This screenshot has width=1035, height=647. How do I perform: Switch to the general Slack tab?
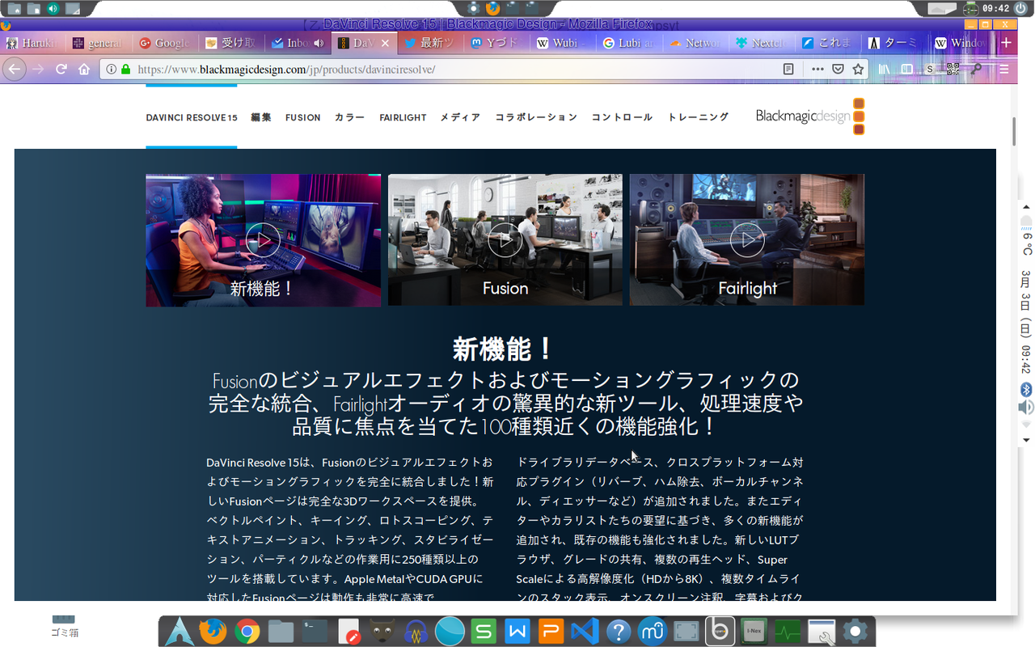coord(99,43)
